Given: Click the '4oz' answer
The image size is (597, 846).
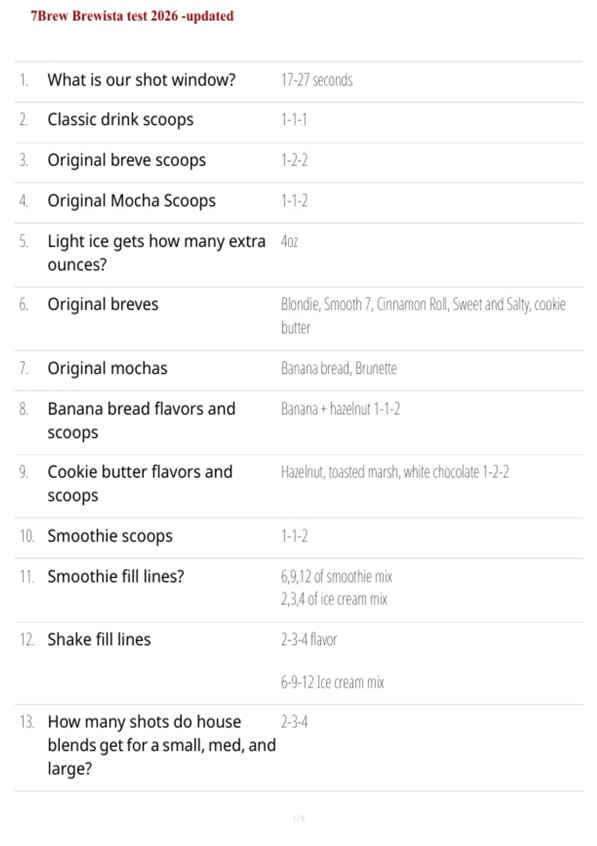Looking at the screenshot, I should (290, 241).
